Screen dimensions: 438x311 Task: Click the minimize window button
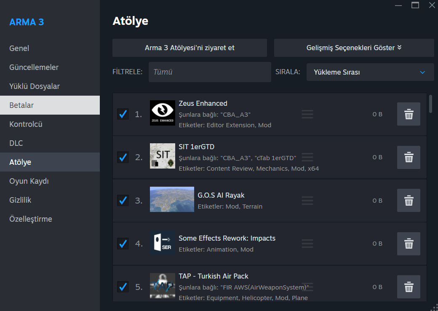(x=398, y=5)
